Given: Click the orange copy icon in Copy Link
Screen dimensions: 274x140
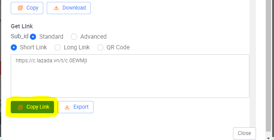Looking at the screenshot, I should (x=20, y=107).
